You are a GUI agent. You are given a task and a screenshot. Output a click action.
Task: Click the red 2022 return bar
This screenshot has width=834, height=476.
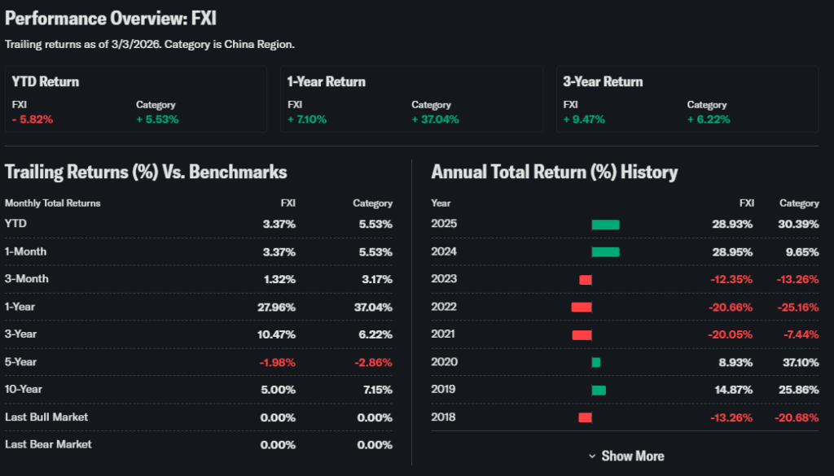click(x=581, y=308)
